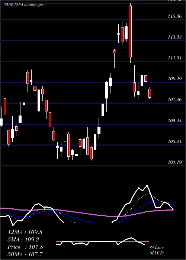Click the 115.36 price axis label
186x260 pixels.
(x=174, y=16)
